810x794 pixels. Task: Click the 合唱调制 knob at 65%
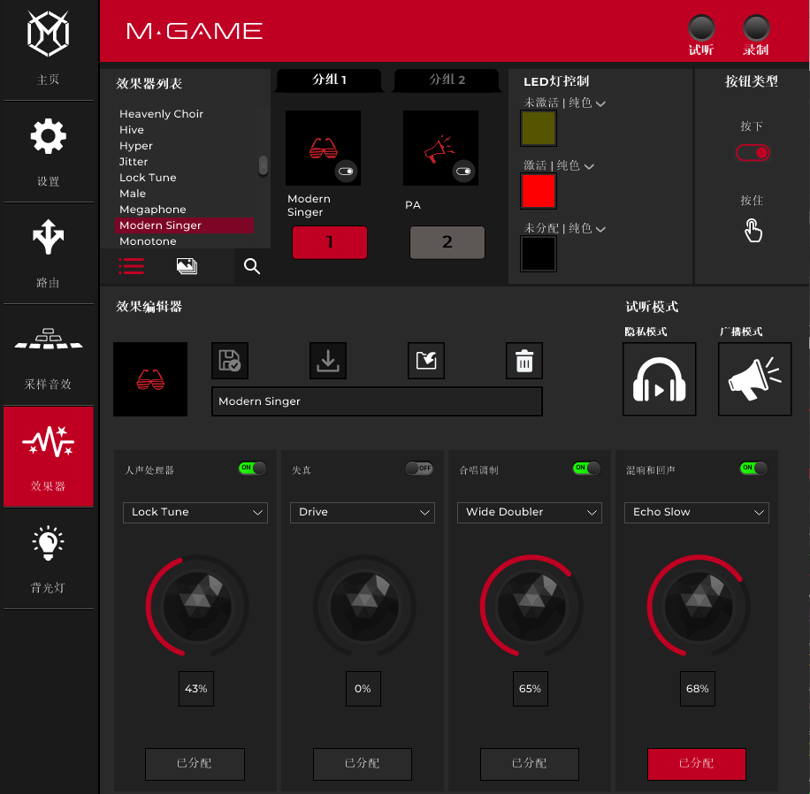tap(531, 606)
